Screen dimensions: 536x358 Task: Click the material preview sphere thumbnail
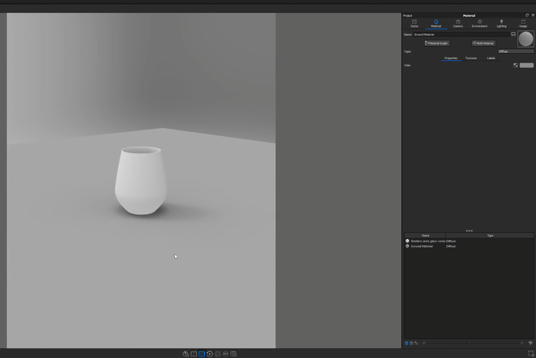tap(526, 39)
